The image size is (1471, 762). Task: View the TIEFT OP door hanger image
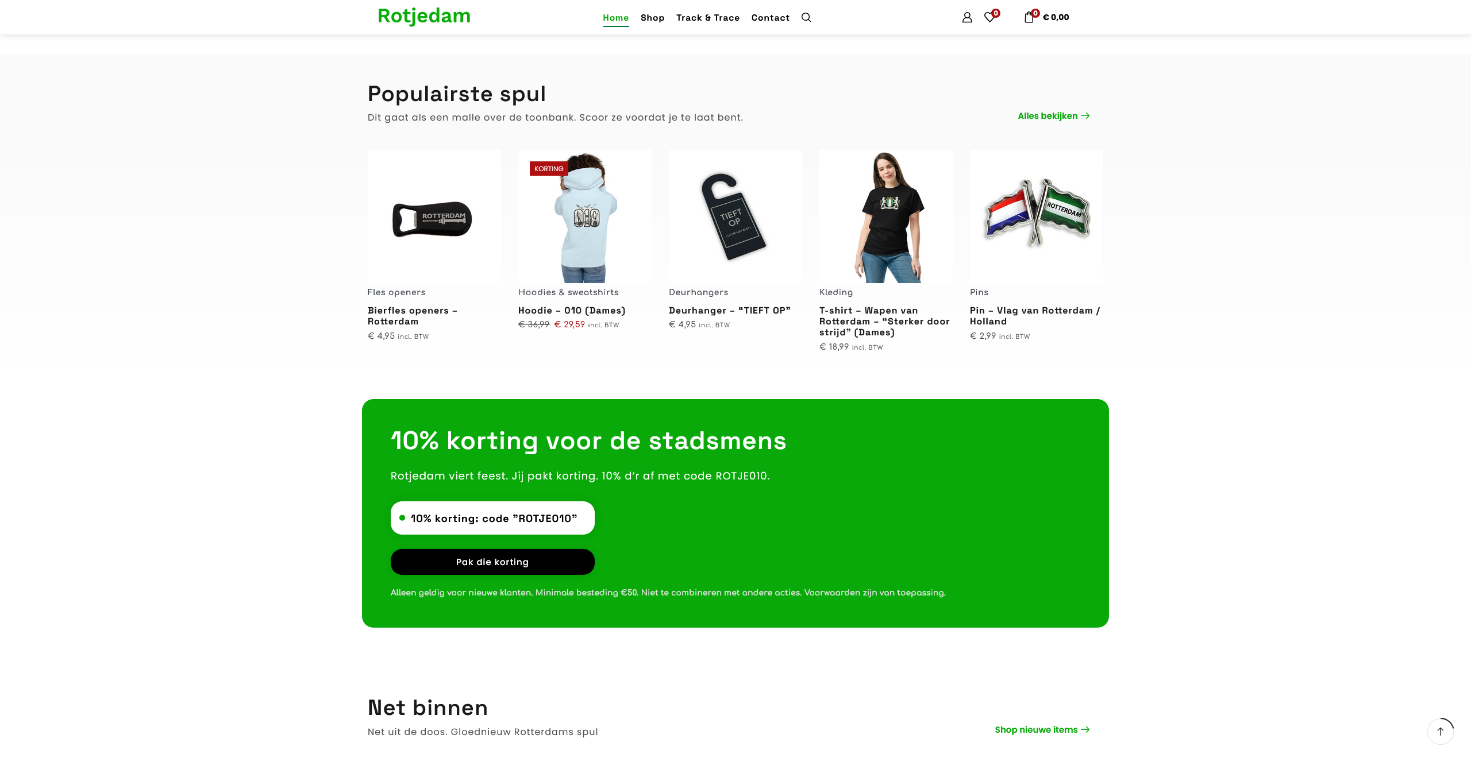coord(735,216)
